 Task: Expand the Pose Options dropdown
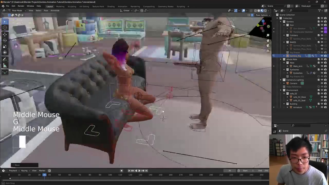point(262,15)
